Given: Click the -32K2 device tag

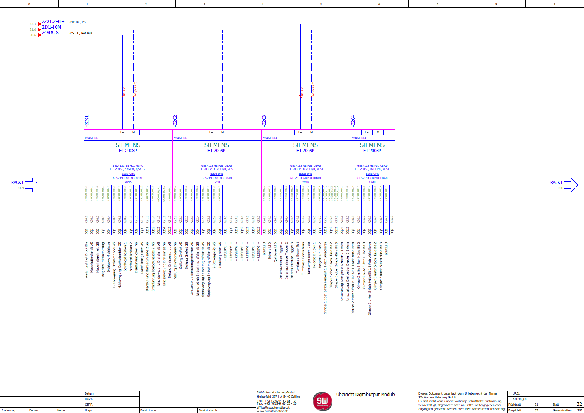Looking at the screenshot, I should pos(175,120).
